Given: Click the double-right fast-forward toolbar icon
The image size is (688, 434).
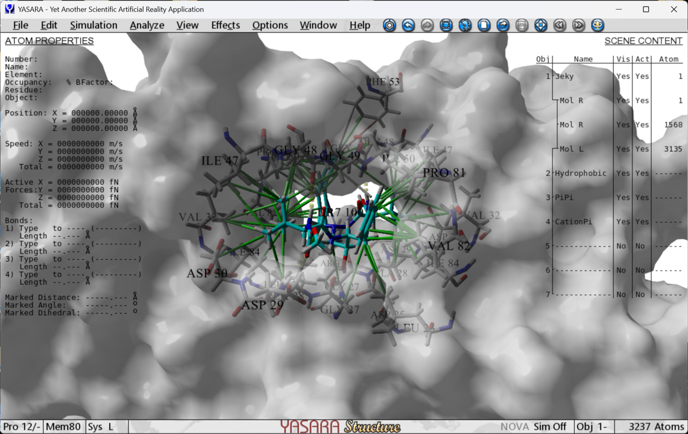Looking at the screenshot, I should (578, 25).
